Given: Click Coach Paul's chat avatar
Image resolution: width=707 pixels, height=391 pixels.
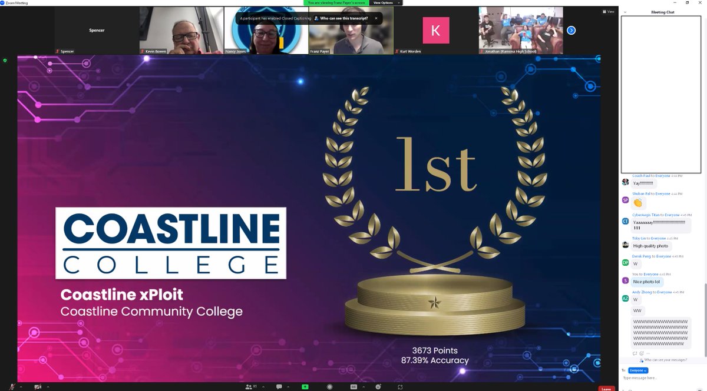Looking at the screenshot, I should (x=625, y=182).
